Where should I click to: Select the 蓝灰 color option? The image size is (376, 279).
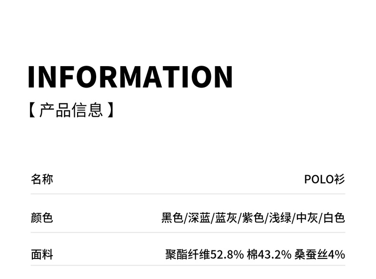[226, 218]
